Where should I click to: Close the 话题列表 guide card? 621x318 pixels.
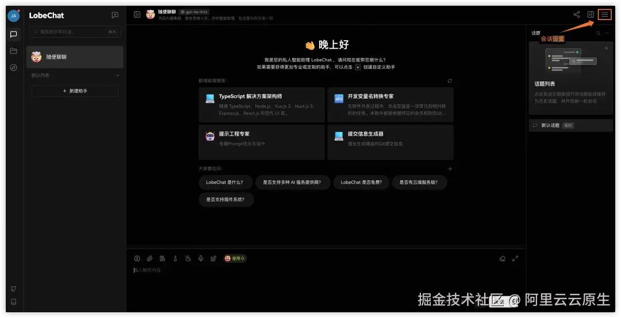607,48
